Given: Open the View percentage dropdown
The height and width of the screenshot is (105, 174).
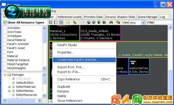Looking at the screenshot, I should point(143,23).
